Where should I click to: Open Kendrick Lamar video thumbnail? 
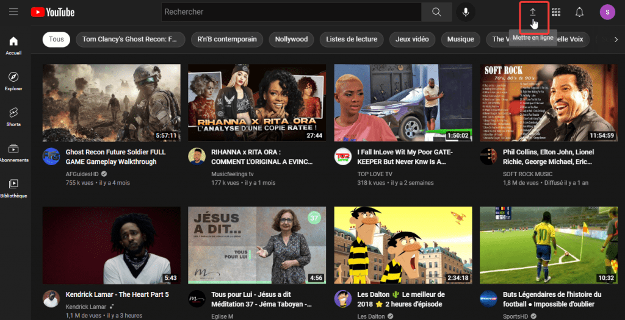(x=112, y=245)
